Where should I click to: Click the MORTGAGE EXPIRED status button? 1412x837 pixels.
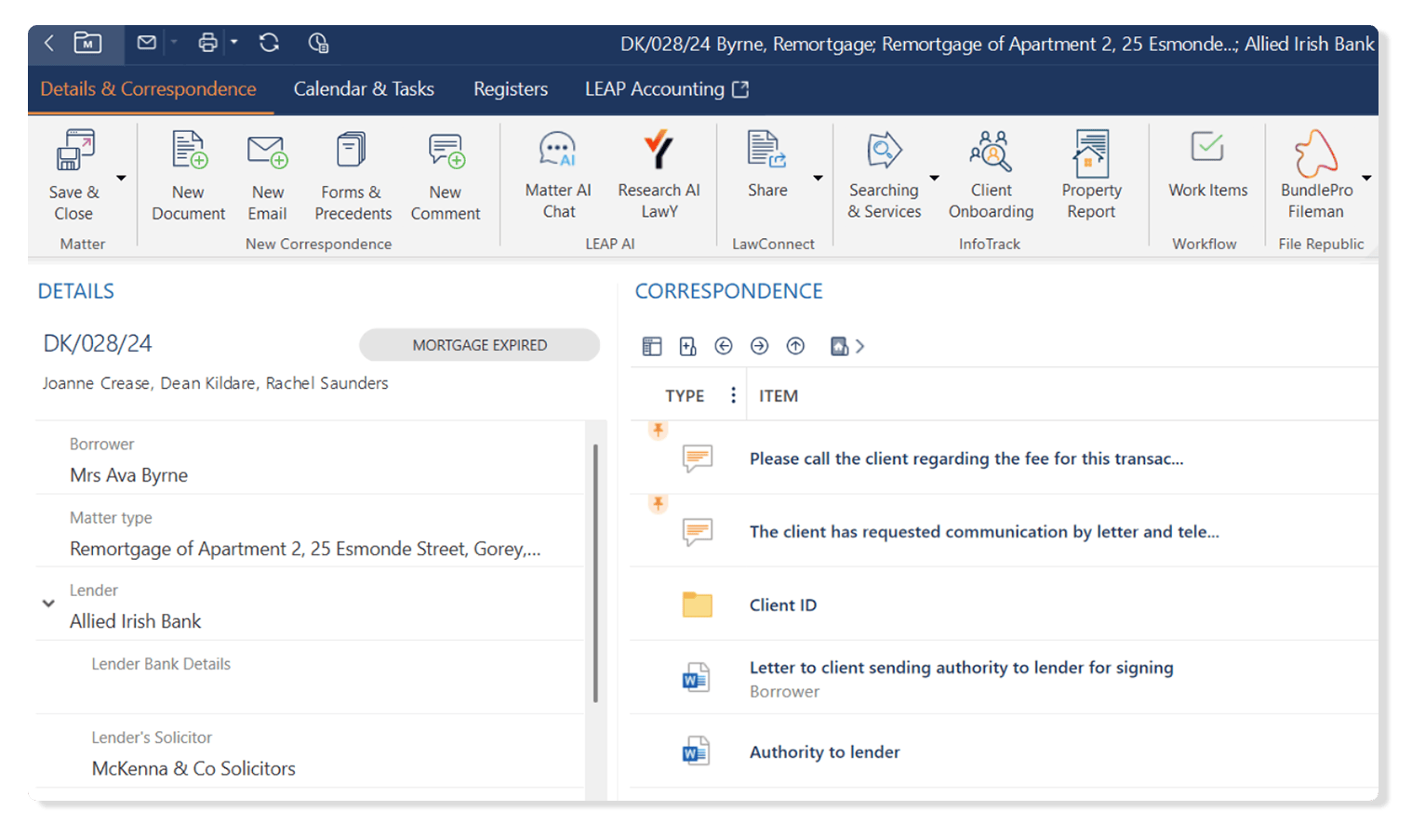[479, 345]
